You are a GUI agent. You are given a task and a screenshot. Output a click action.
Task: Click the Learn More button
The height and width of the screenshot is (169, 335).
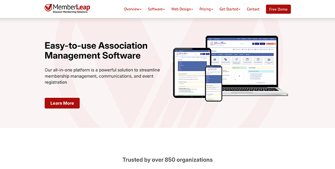click(62, 103)
